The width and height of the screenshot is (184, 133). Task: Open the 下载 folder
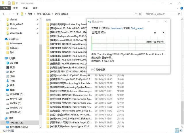tap(12, 81)
